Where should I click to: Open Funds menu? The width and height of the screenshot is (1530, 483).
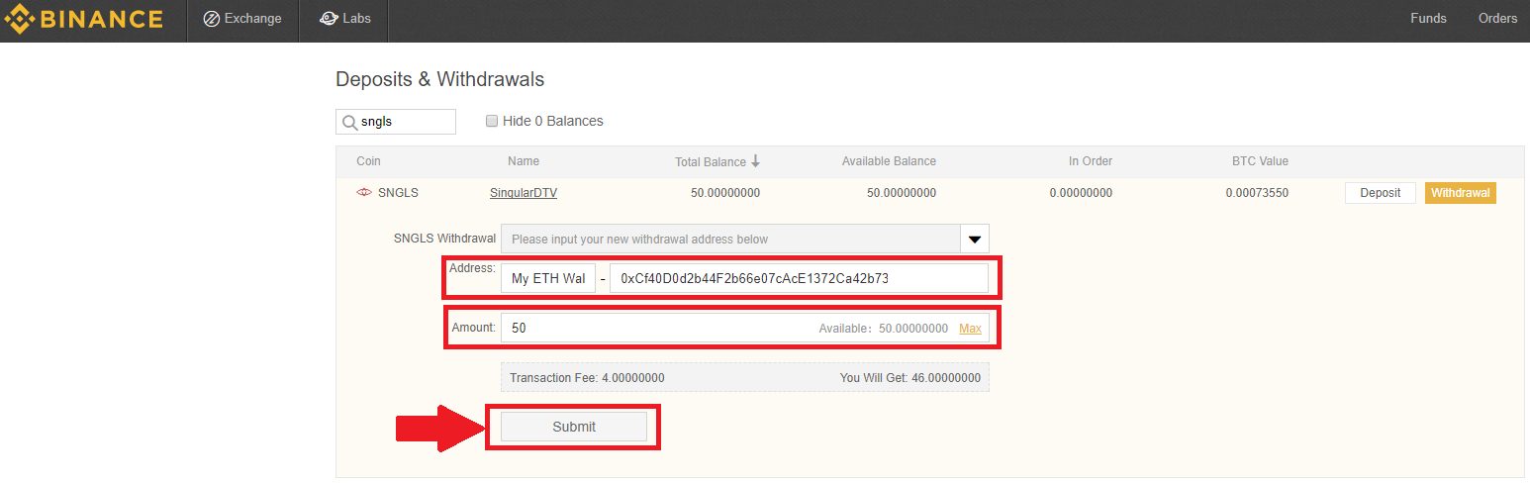(x=1428, y=19)
